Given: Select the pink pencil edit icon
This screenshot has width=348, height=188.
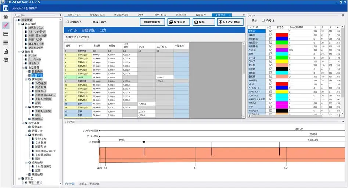Looking at the screenshot, I should click(6, 25).
